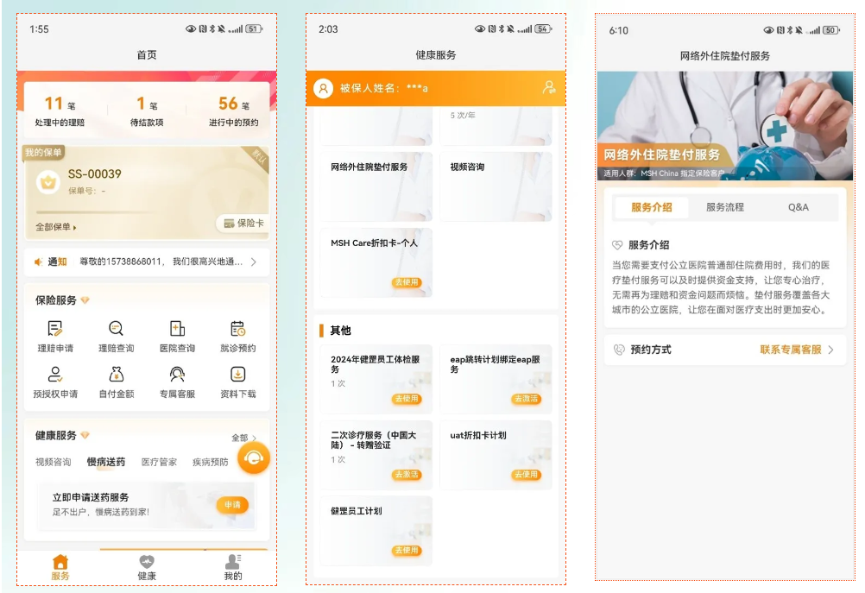This screenshot has width=865, height=593.
Task: Click the orange floating customer support button
Action: (253, 459)
